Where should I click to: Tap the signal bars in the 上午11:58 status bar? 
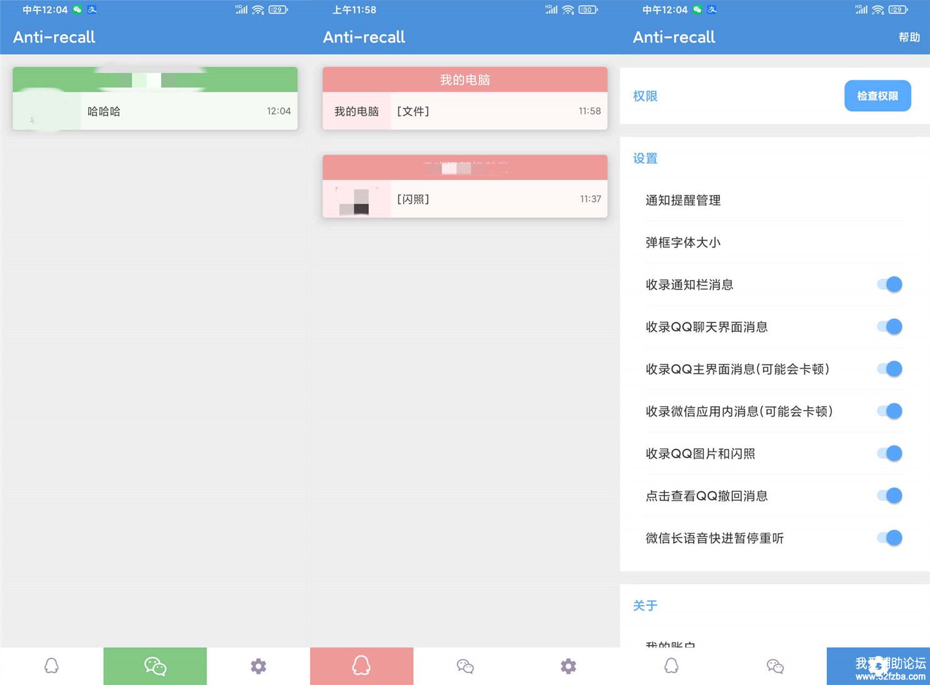(x=551, y=9)
